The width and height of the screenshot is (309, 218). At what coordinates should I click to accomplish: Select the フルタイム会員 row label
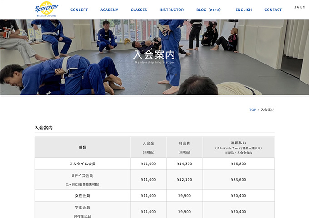pos(82,164)
